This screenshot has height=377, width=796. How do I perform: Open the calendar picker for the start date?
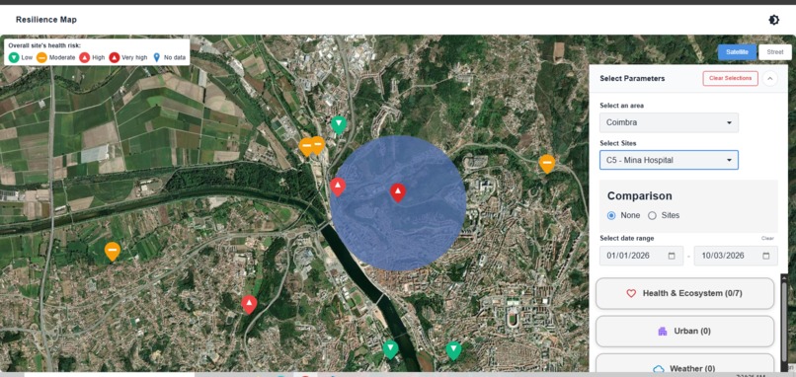tap(672, 256)
